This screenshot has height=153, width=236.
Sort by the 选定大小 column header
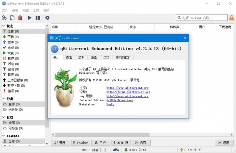(x=90, y=27)
